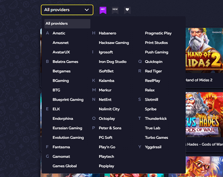The width and height of the screenshot is (223, 177).
Task: Select AvatarUX from provider list
Action: 61,52
